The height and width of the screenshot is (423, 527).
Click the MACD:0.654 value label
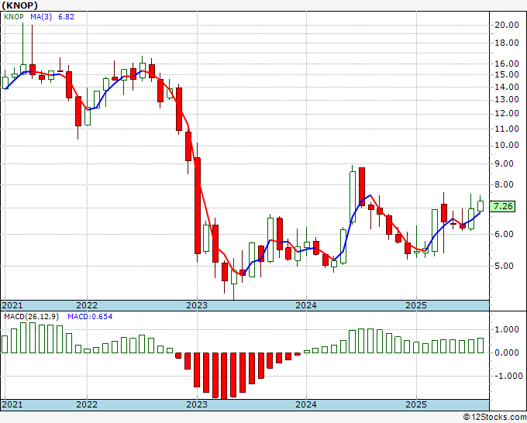[x=90, y=317]
